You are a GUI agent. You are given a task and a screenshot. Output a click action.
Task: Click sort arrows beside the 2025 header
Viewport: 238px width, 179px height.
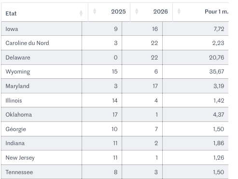[x=95, y=11]
